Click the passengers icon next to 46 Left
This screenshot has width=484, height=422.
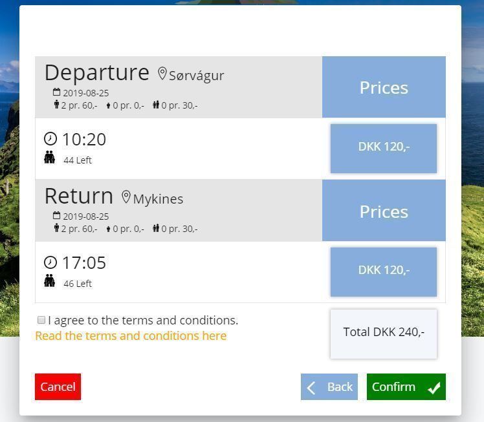(x=49, y=280)
